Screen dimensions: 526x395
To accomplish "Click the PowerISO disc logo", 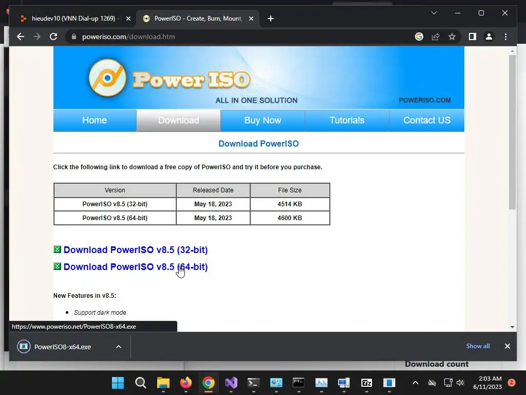I will [107, 78].
